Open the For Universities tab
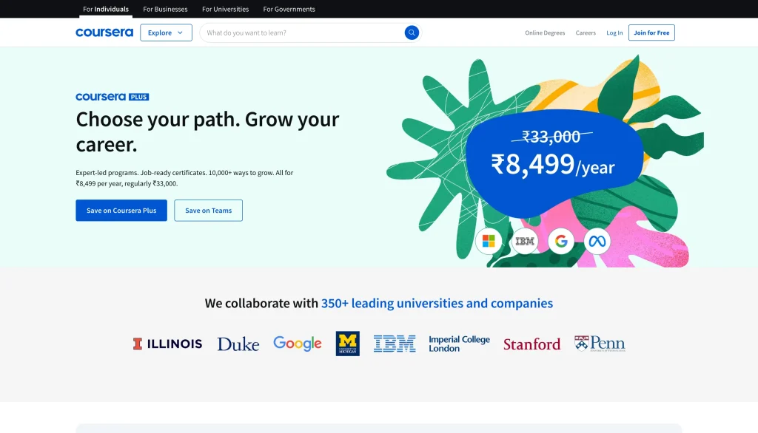The width and height of the screenshot is (758, 433). [x=225, y=9]
